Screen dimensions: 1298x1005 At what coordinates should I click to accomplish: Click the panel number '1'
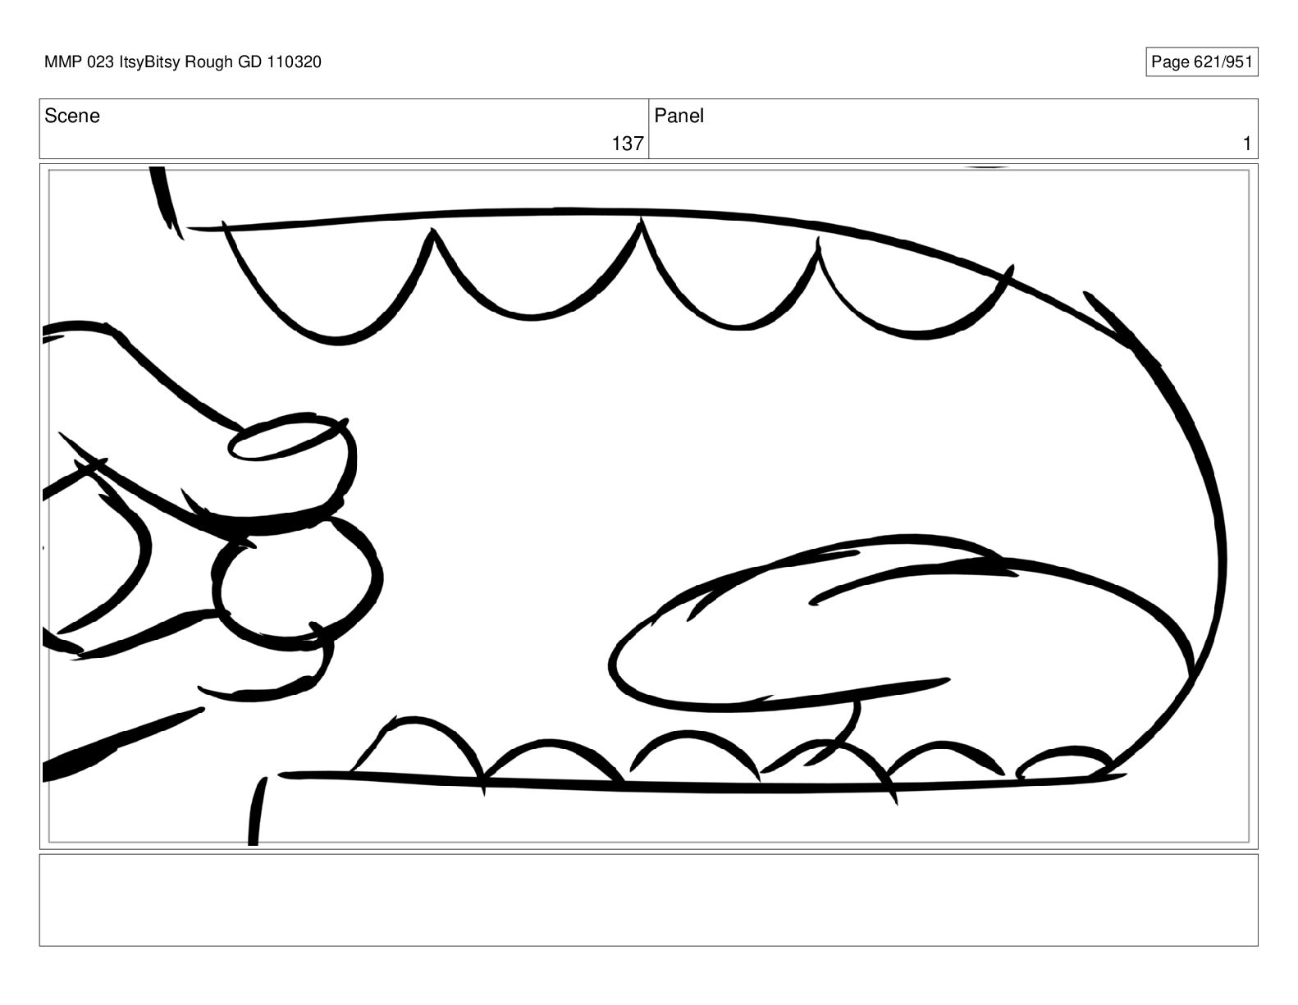click(x=1246, y=144)
